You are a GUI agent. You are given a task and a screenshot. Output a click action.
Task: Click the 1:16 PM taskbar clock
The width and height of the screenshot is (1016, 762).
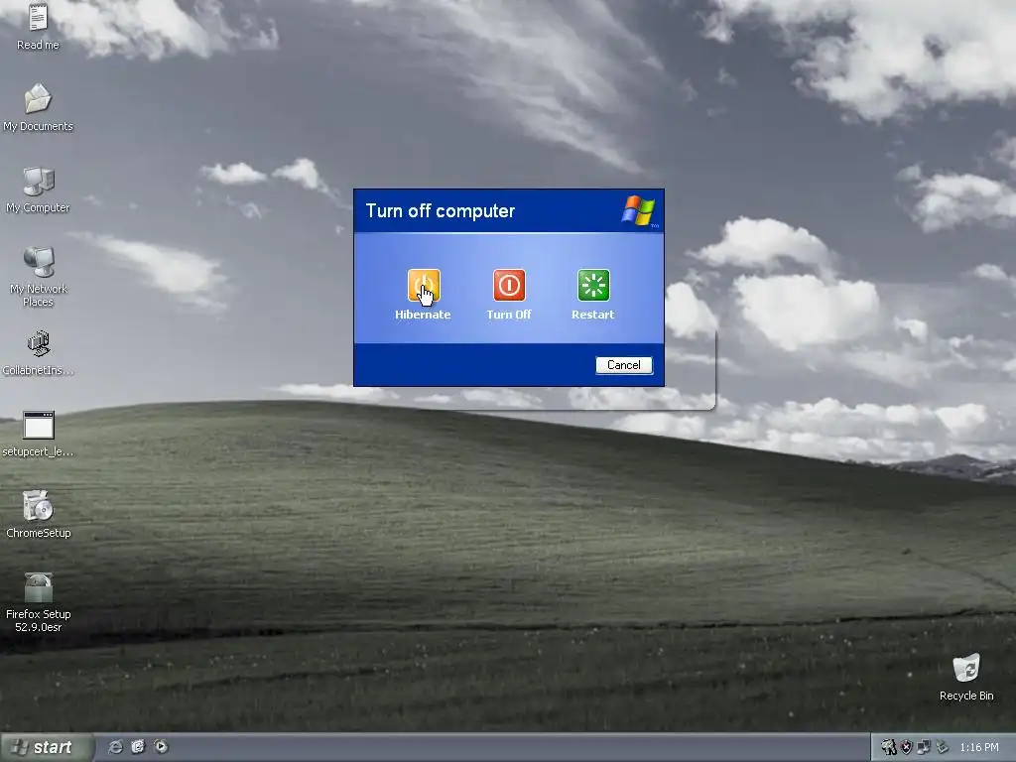pos(979,748)
